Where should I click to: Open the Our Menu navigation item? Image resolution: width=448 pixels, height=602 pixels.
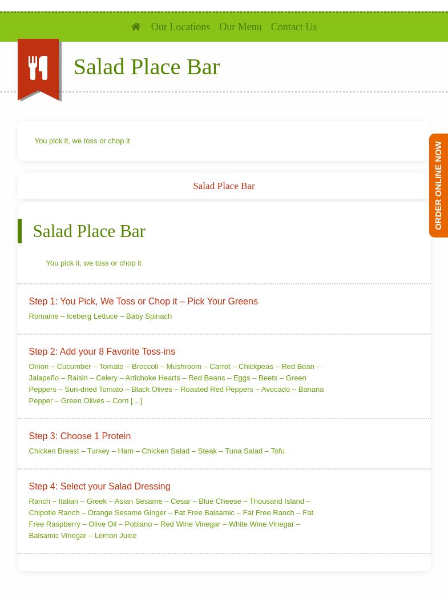pyautogui.click(x=240, y=27)
